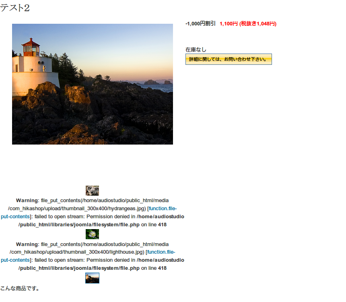This screenshot has height=302, width=346.
Task: Click the bold Warning word above lighthouse.jpg path
Action: pos(27,244)
